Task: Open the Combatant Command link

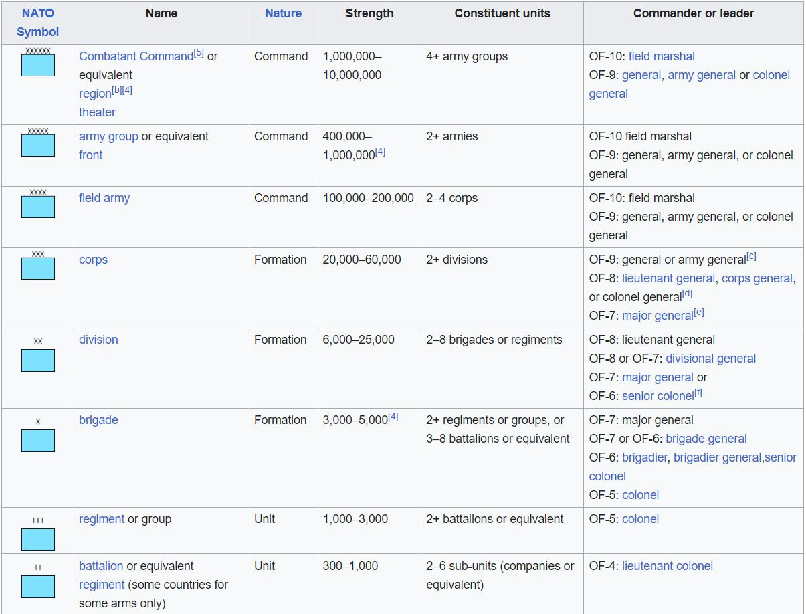Action: pos(136,56)
